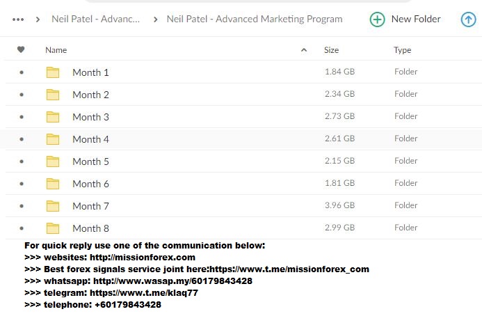Viewport: 482px width, 323px height.
Task: Click the 1.81 GB size value
Action: pos(339,183)
